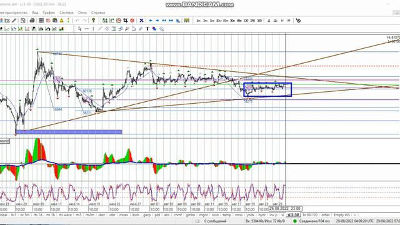Screen dimensions: 400x225
Task: Set timeframe to 30м
Action: [232, 21]
